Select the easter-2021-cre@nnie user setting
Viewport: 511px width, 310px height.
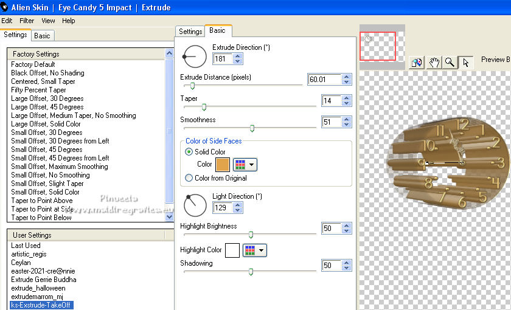coord(43,271)
